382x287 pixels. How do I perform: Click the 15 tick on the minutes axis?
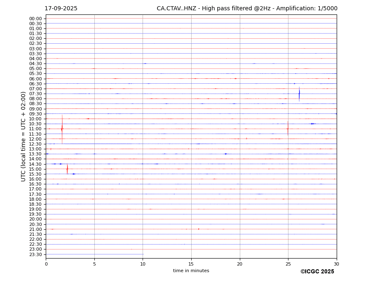[191, 264]
